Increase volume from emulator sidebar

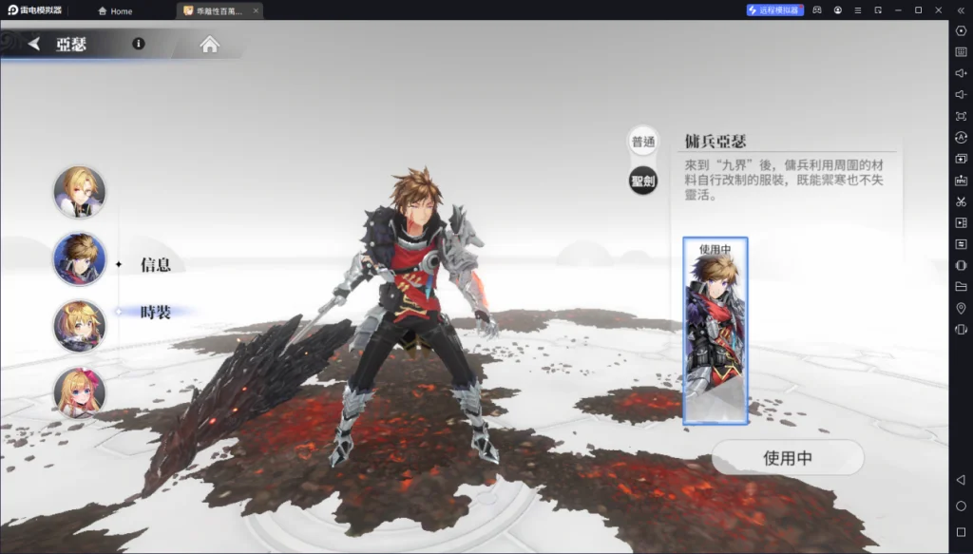961,73
